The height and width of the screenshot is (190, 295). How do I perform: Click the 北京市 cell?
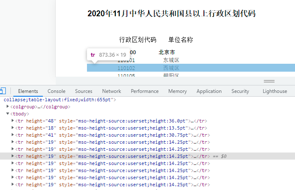pyautogui.click(x=167, y=52)
